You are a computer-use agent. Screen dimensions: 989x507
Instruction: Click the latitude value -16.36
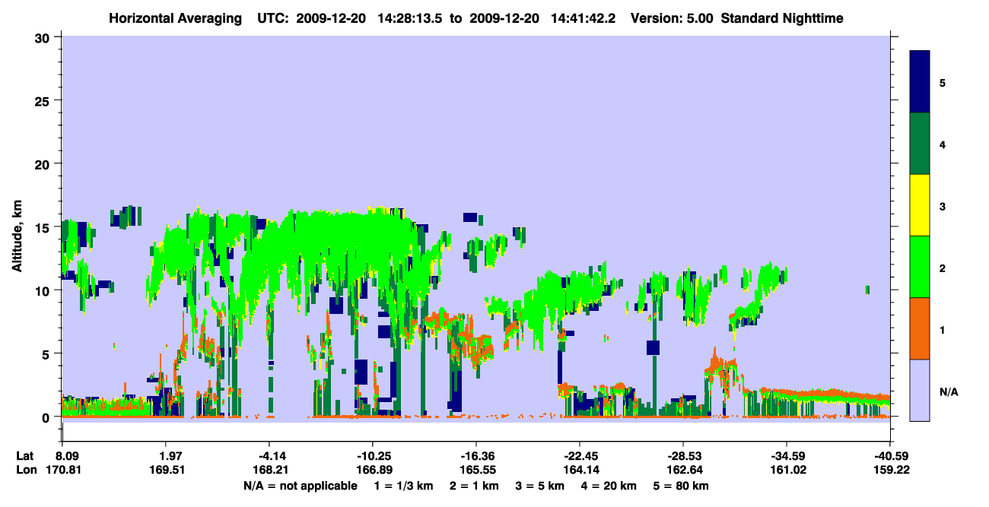click(475, 456)
